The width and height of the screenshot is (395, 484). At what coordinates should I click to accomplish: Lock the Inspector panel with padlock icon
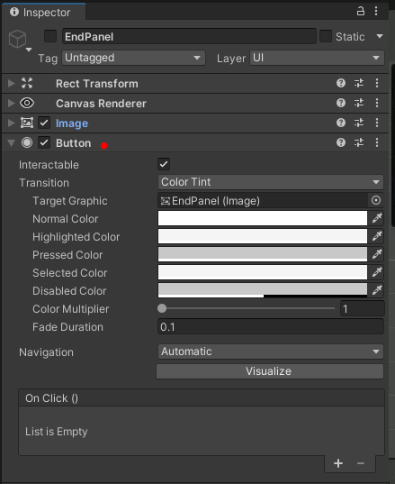(361, 12)
